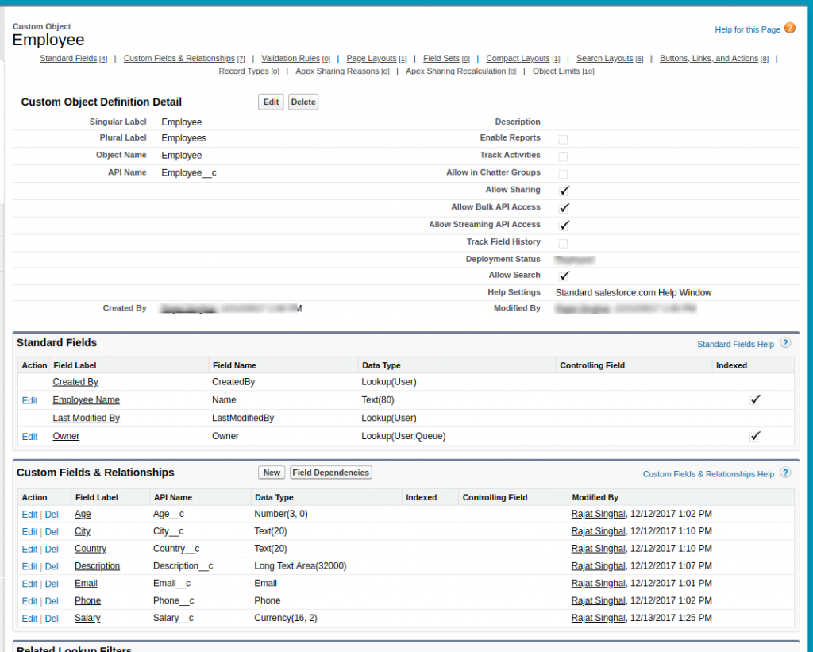Open the Employee Name field label
The height and width of the screenshot is (652, 813).
86,400
